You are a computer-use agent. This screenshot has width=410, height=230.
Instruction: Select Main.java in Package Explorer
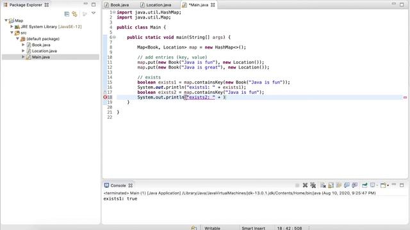[41, 57]
